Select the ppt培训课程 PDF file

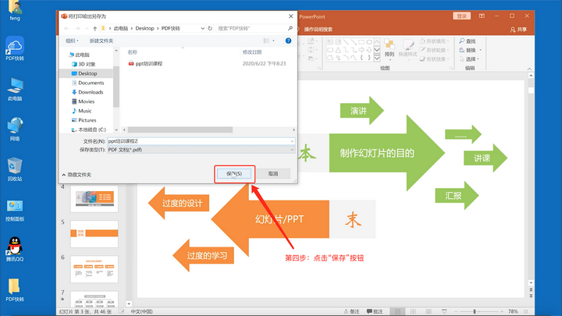pos(145,63)
